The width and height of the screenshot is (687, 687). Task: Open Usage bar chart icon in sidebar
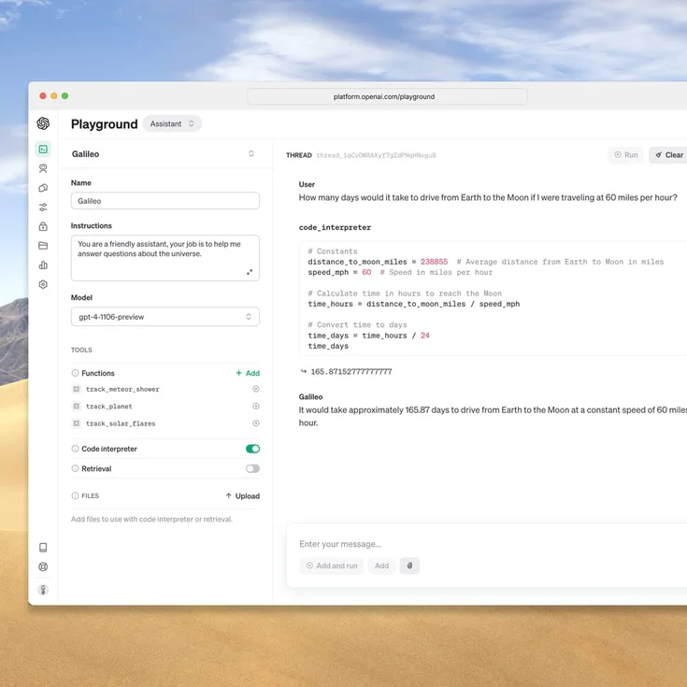[x=43, y=265]
